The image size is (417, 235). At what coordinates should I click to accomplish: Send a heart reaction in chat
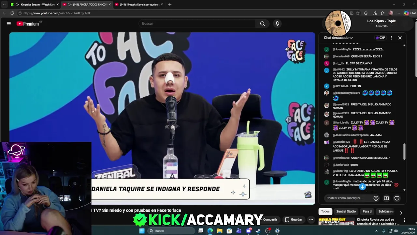397,198
